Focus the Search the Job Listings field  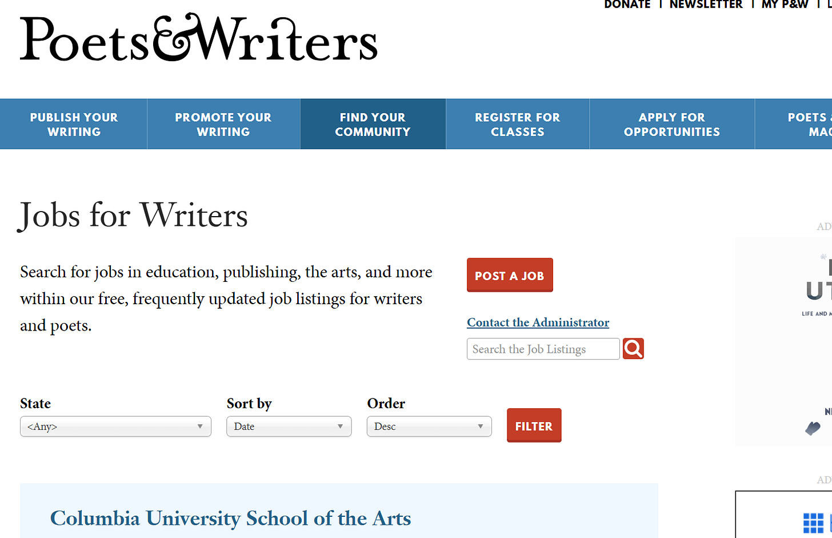[x=543, y=349]
